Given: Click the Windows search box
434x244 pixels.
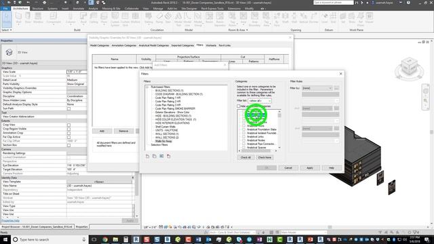Looking at the screenshot, I should coord(50,239).
